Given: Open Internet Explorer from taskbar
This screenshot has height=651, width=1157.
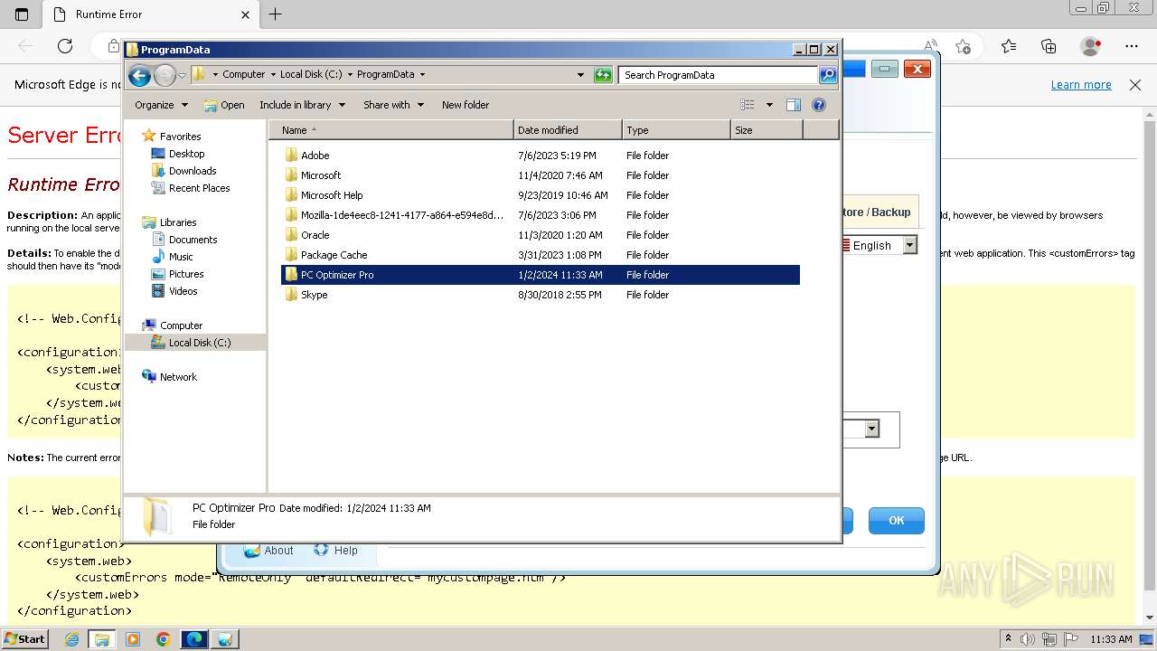Looking at the screenshot, I should click(x=72, y=639).
